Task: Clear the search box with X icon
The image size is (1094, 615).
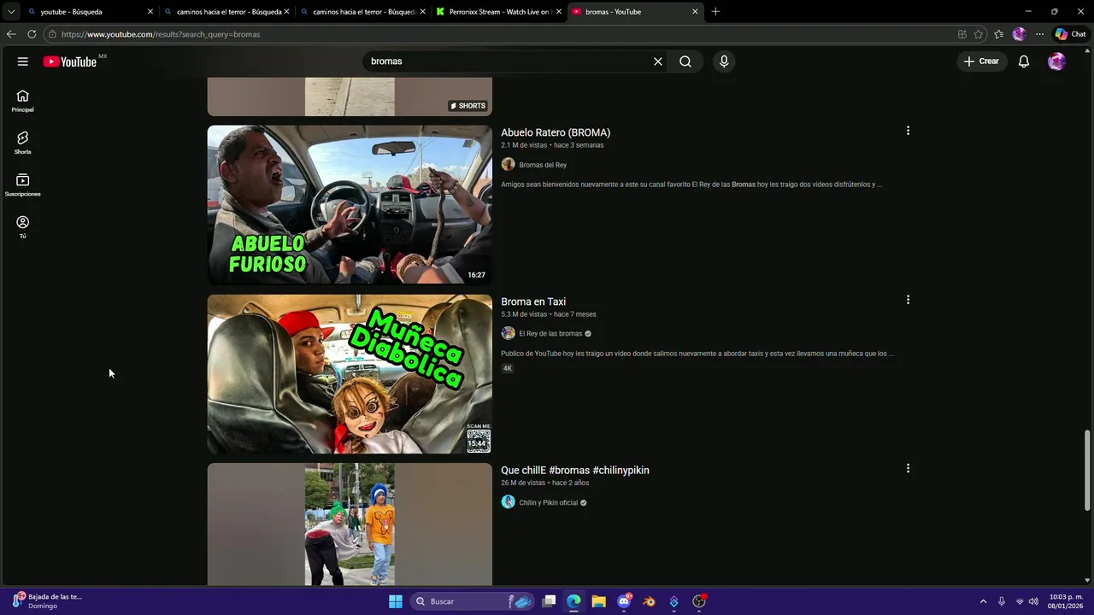Action: tap(658, 61)
